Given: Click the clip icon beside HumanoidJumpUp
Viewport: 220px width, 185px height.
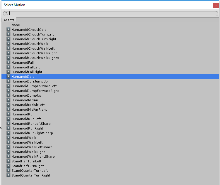Looking at the screenshot, I should [8, 95].
